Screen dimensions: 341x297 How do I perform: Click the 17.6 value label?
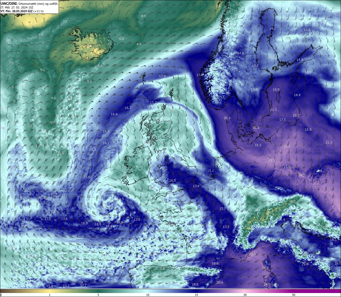pyautogui.click(x=64, y=219)
